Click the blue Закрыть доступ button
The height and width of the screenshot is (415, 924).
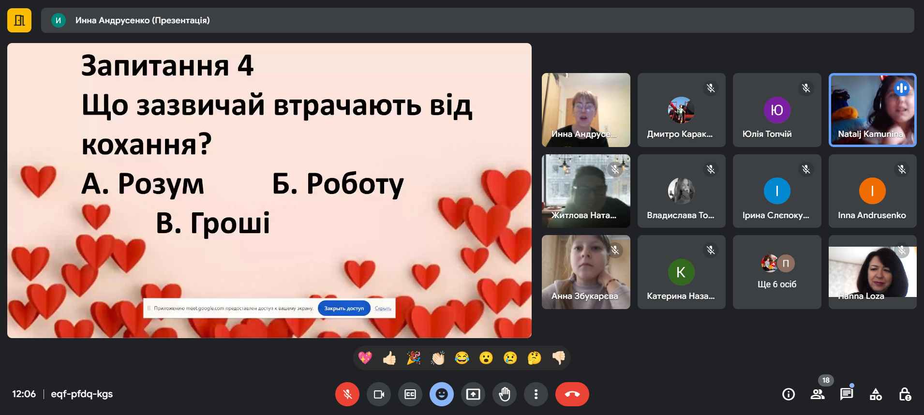(x=344, y=308)
